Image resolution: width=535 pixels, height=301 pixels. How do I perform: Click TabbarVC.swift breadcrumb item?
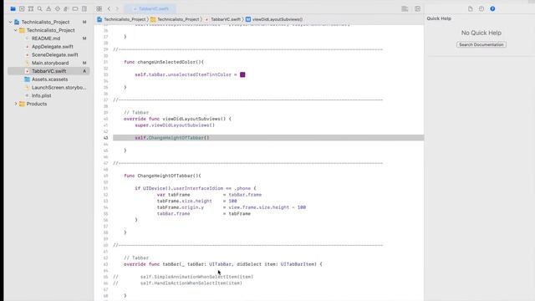pyautogui.click(x=223, y=19)
